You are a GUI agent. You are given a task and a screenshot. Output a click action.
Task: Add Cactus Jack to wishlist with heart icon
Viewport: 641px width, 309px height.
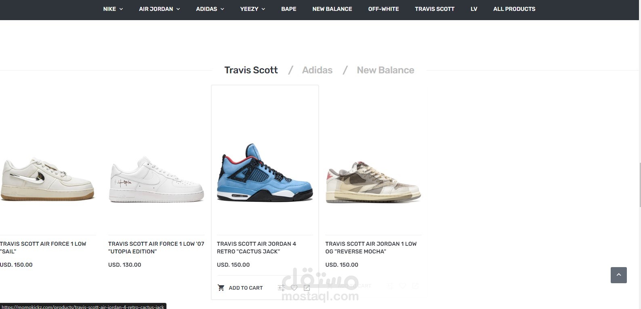point(294,288)
